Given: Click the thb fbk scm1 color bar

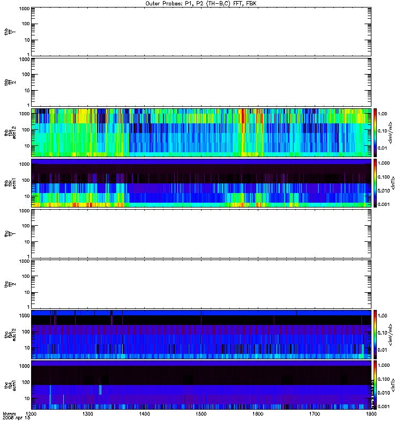Looking at the screenshot, I should point(375,183).
